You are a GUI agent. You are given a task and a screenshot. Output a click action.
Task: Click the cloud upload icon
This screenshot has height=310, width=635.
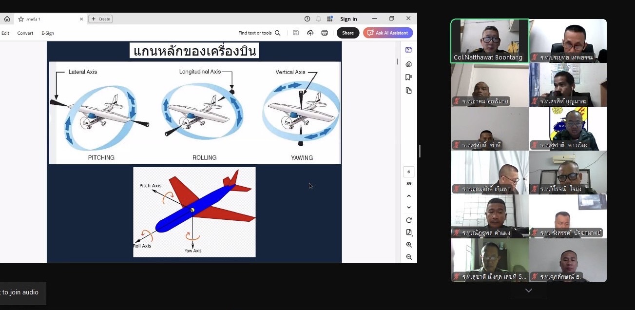310,33
